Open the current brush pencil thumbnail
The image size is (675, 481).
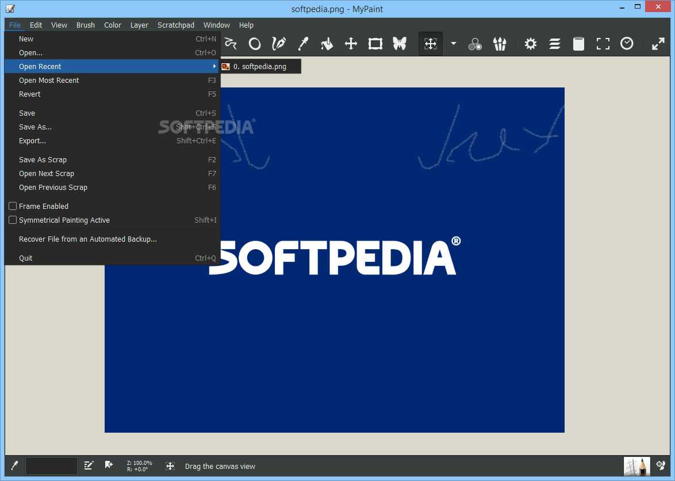636,466
